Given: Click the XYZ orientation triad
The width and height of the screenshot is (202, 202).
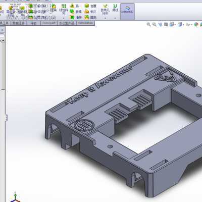Looking at the screenshot, I should point(15,197).
